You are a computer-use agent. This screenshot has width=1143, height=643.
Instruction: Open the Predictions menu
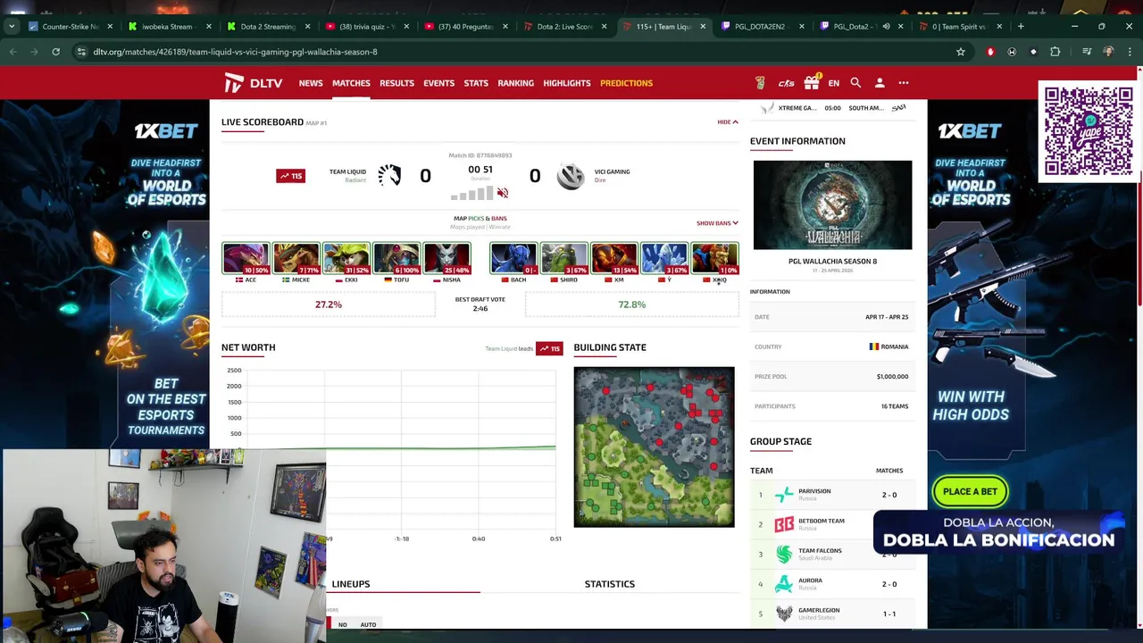tap(626, 83)
